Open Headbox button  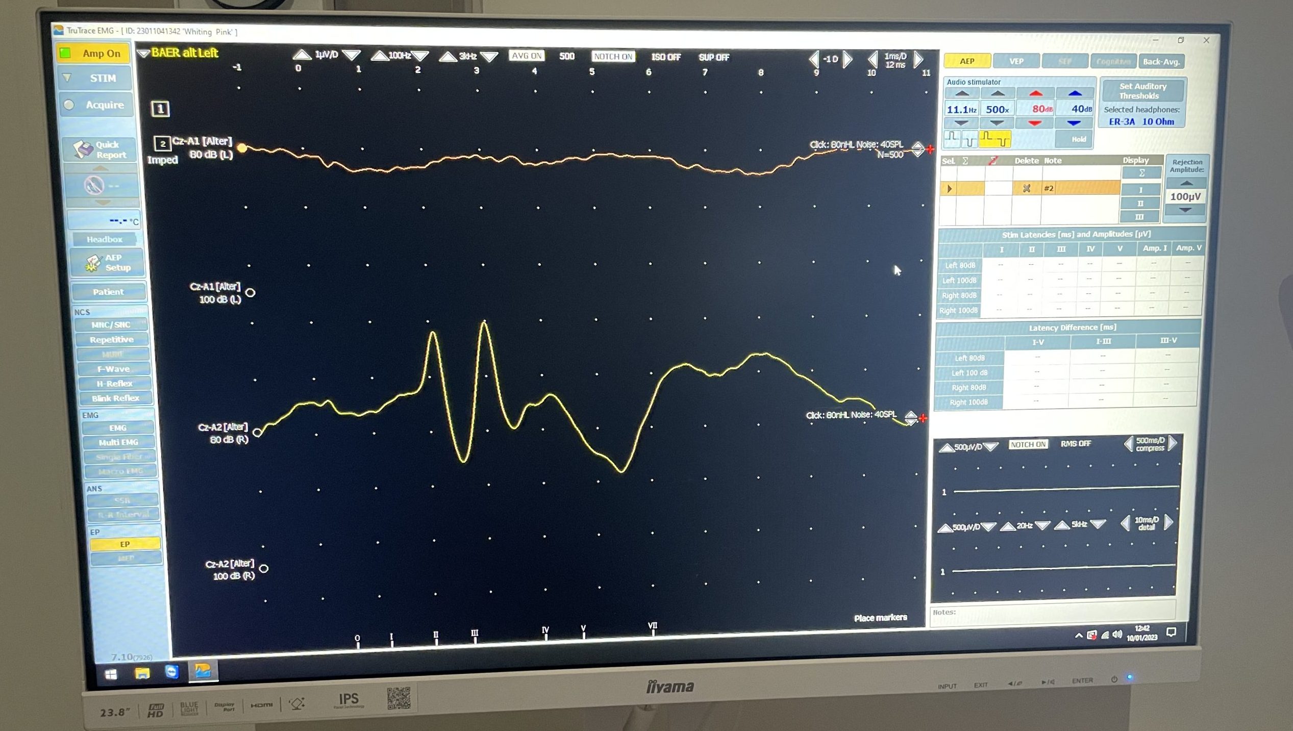[104, 239]
